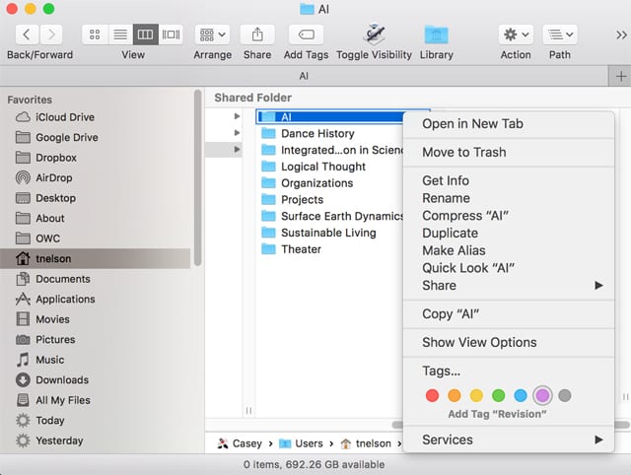Choose Get Info from context menu
Screen dimensions: 631x475
[446, 180]
